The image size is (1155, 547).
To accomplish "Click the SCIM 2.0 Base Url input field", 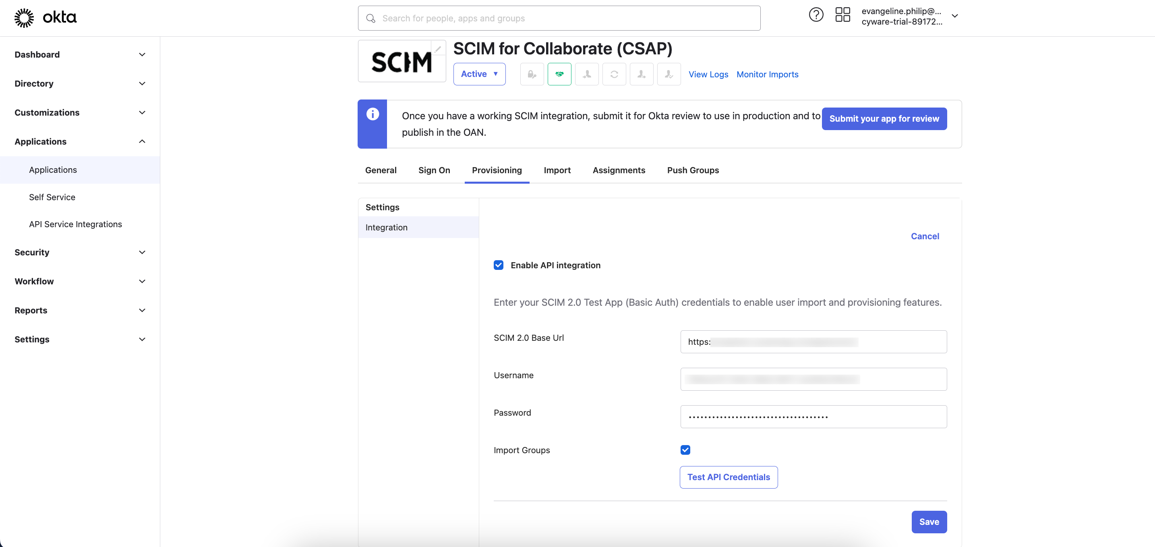I will [x=813, y=341].
